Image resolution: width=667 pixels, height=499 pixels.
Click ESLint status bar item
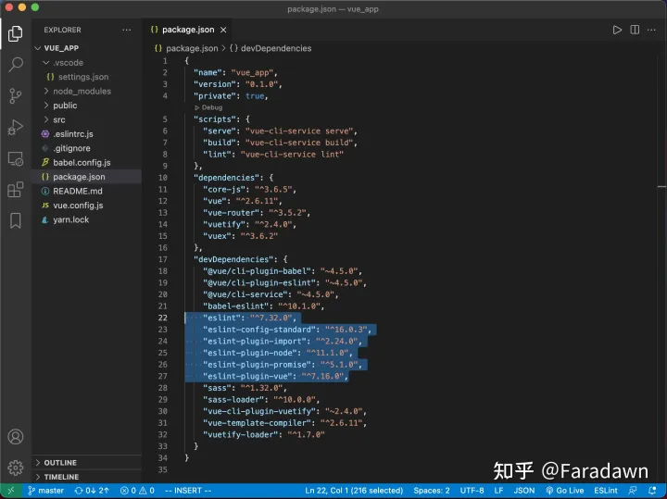coord(606,491)
